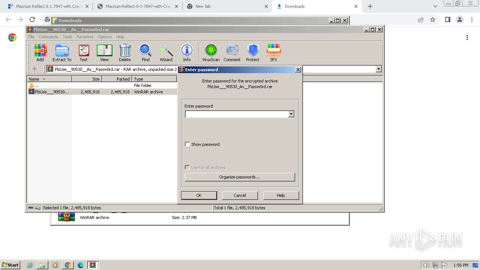Viewport: 480px width, 270px height.
Task: Run the Test archive tool
Action: click(x=84, y=52)
